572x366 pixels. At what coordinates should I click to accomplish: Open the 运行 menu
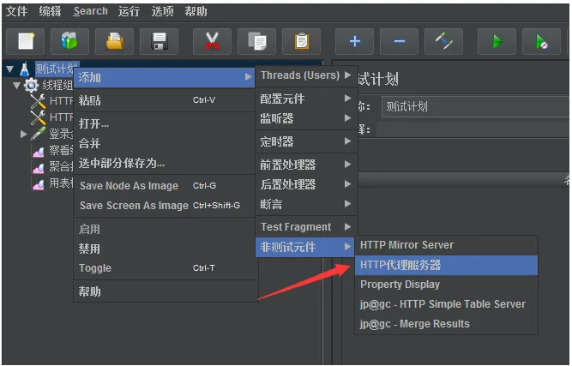(129, 11)
